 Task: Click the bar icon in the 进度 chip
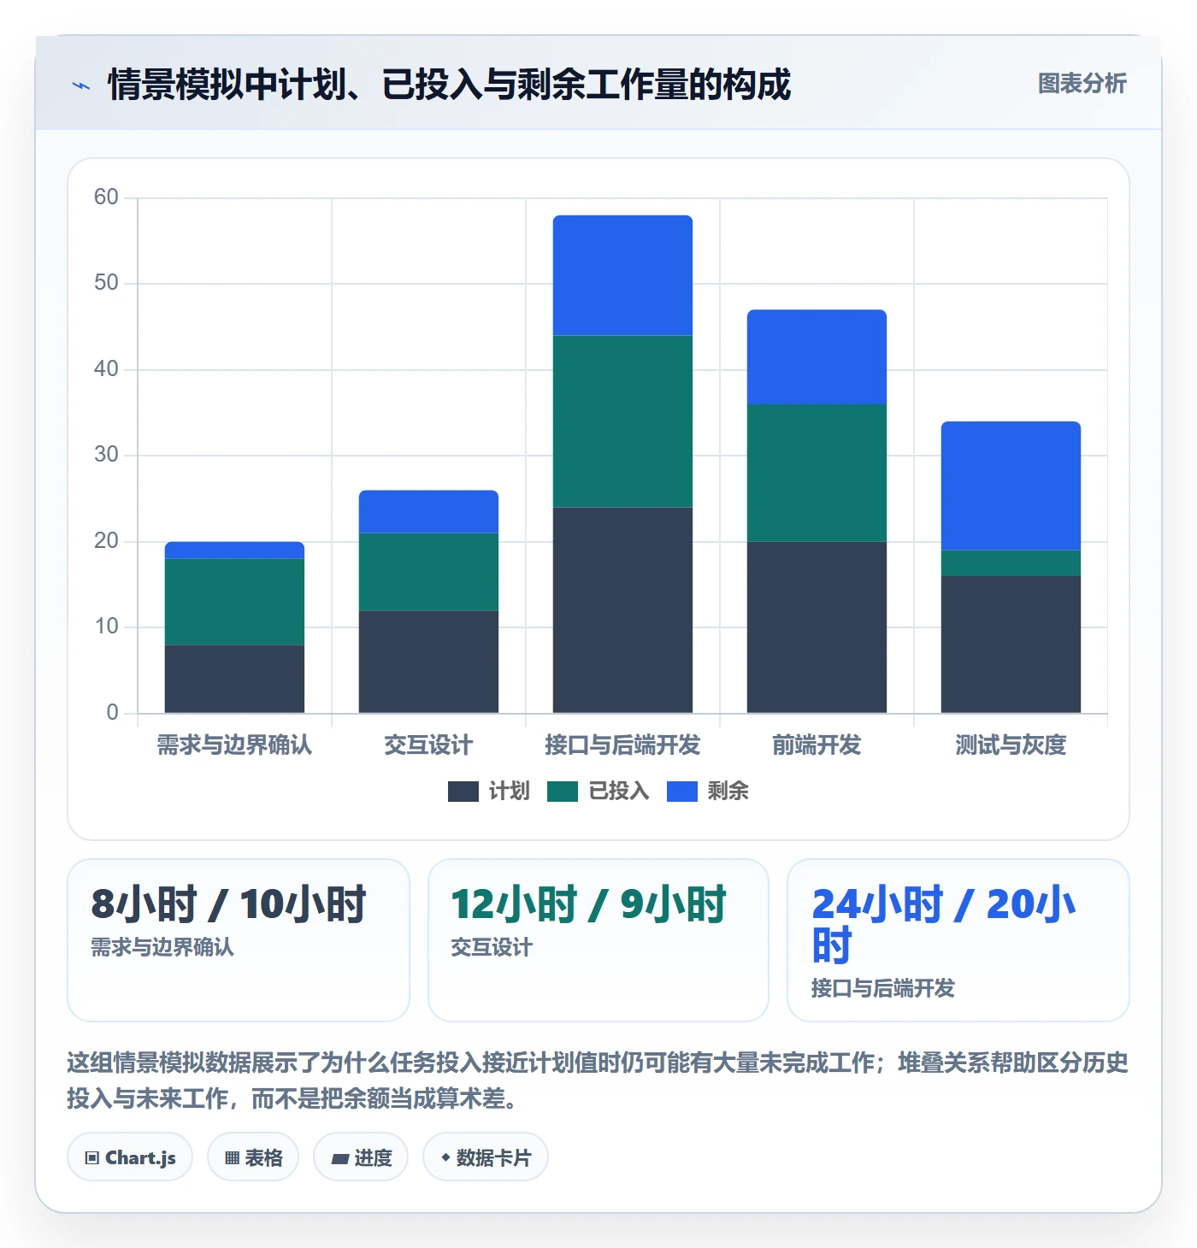[x=340, y=1159]
